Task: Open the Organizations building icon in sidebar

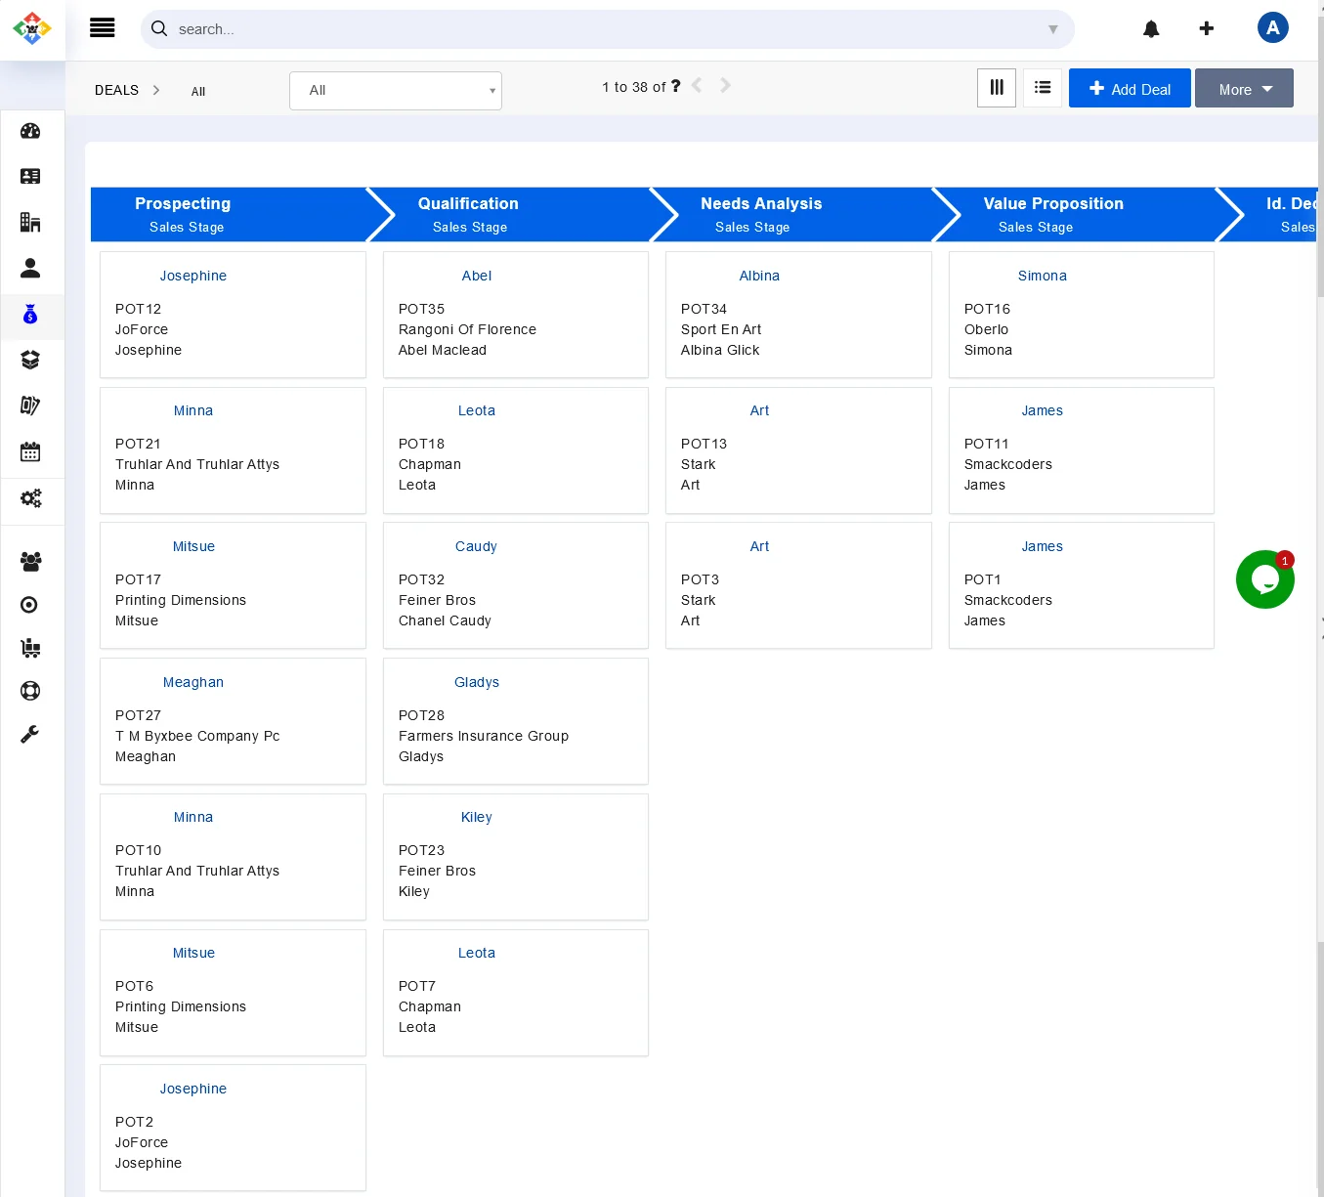Action: coord(30,222)
